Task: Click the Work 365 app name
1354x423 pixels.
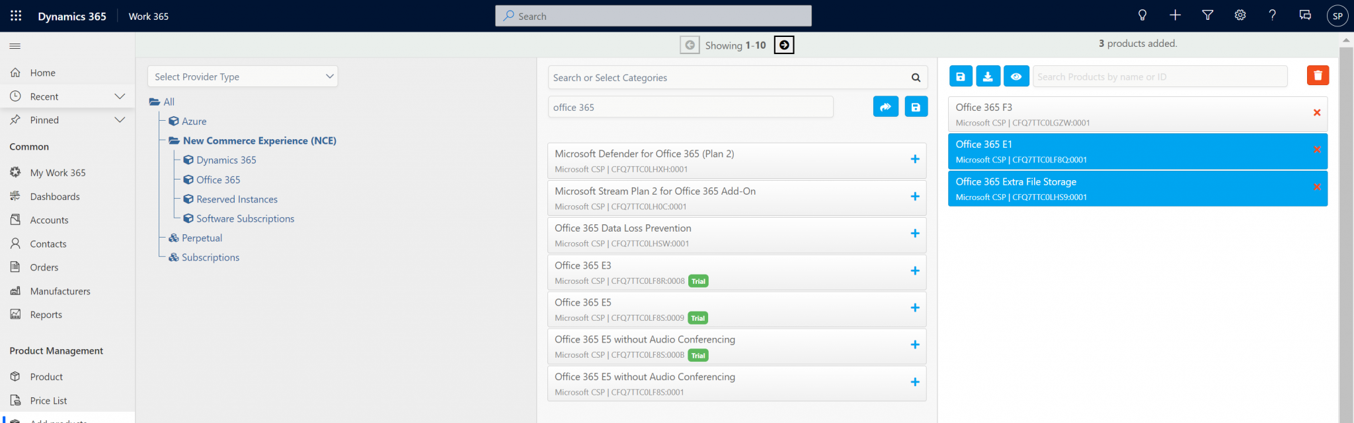Action: (149, 16)
